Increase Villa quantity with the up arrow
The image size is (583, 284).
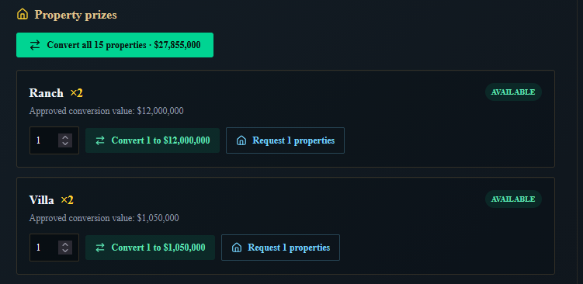[65, 244]
